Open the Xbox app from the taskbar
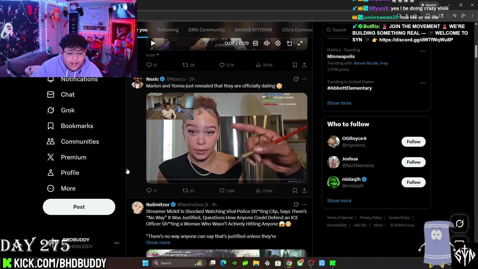The image size is (478, 269). pyautogui.click(x=300, y=263)
